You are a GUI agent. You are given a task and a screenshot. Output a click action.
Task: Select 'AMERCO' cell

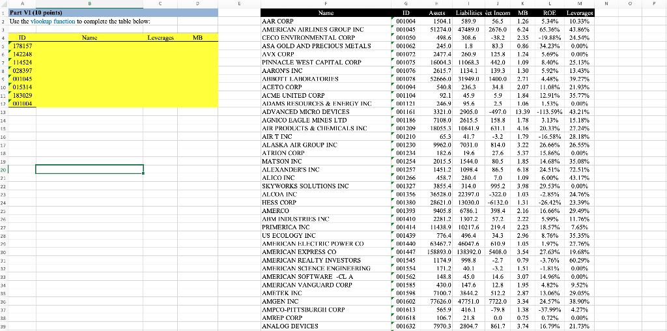(x=326, y=210)
